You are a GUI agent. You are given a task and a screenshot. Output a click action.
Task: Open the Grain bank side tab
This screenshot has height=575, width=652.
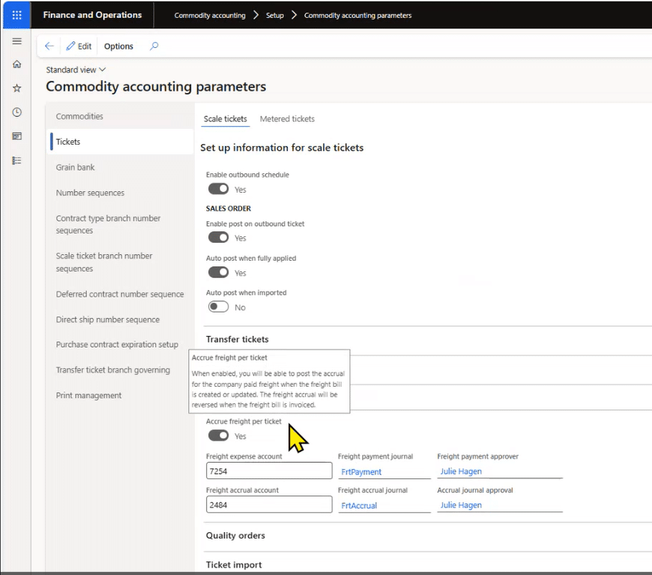[x=120, y=167]
